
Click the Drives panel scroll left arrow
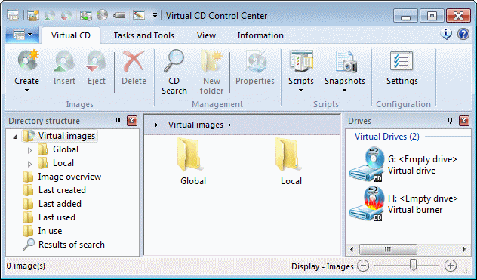tap(352, 249)
